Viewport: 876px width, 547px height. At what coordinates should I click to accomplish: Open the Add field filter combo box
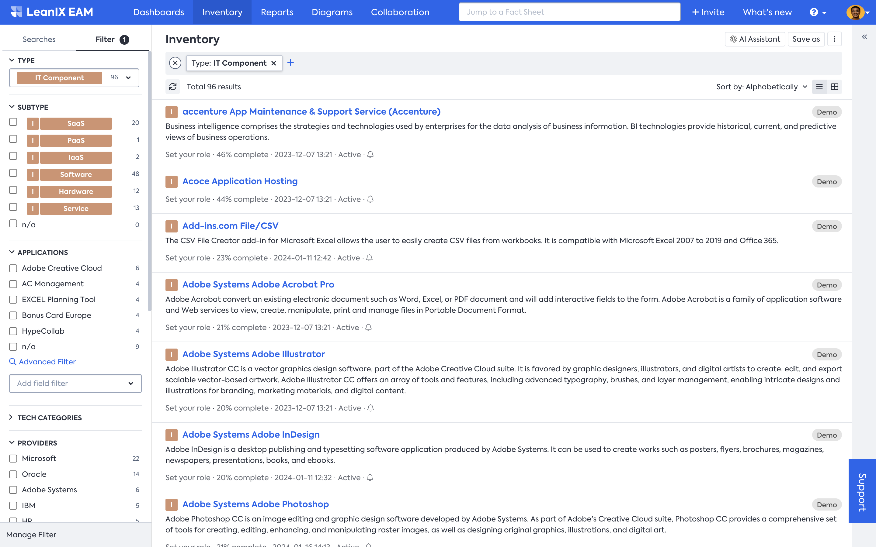[x=75, y=384]
